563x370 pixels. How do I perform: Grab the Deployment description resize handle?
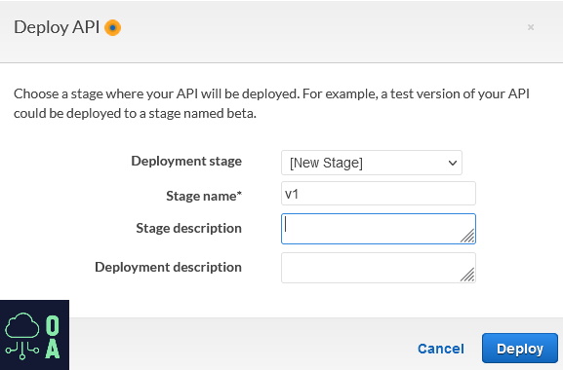tap(467, 276)
